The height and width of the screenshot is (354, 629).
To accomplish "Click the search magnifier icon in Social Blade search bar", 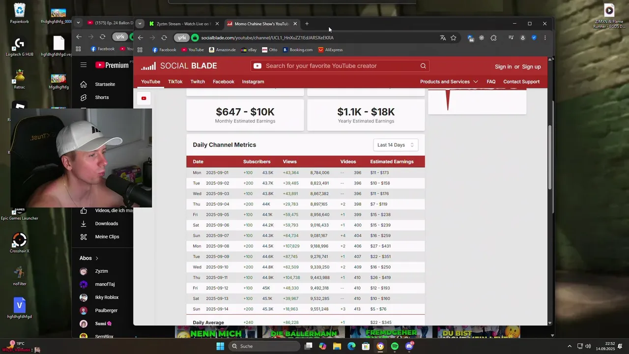I will (x=423, y=66).
